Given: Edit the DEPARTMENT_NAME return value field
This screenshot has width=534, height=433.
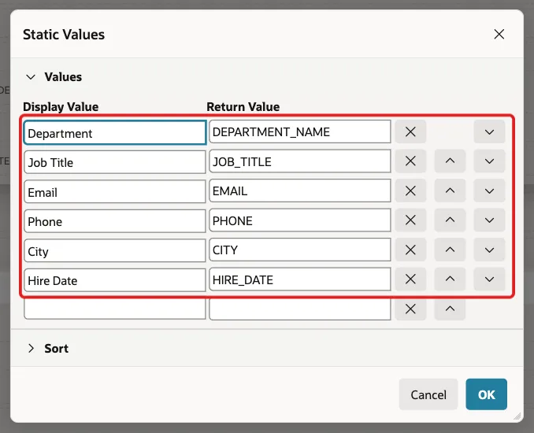Looking at the screenshot, I should click(x=300, y=131).
